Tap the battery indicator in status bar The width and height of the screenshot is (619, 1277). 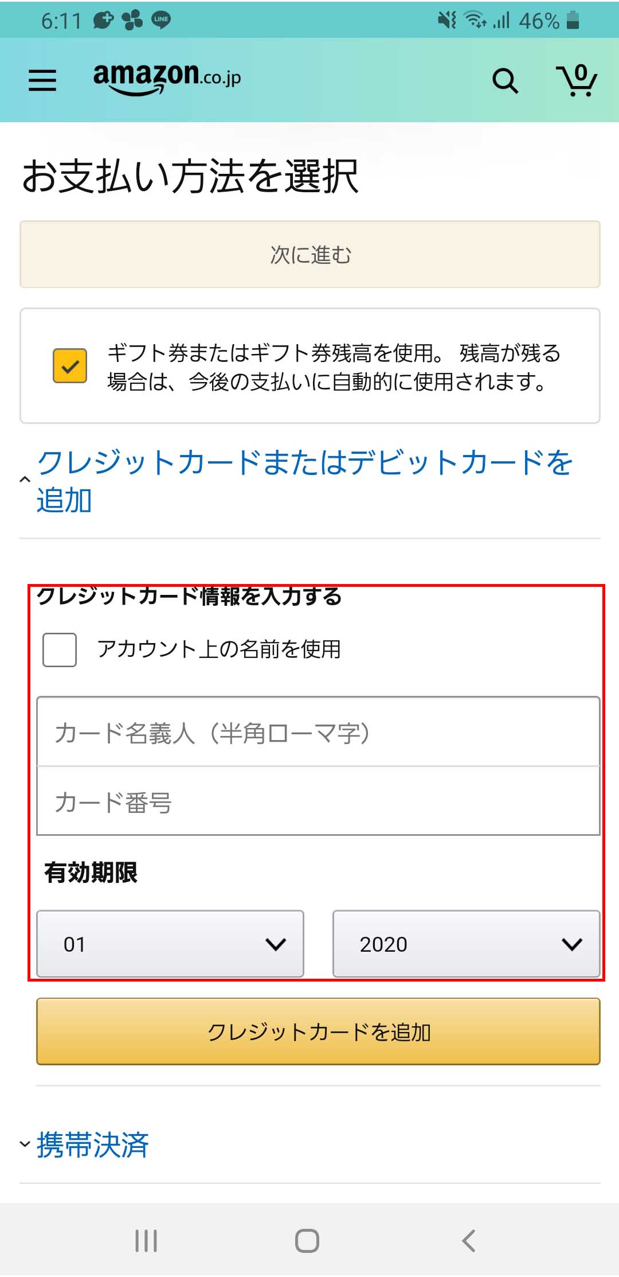click(573, 21)
